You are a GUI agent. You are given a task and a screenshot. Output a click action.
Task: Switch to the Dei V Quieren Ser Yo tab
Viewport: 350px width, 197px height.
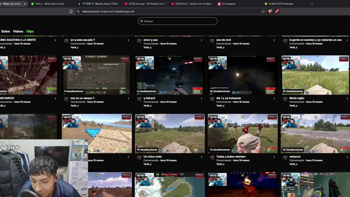[191, 4]
